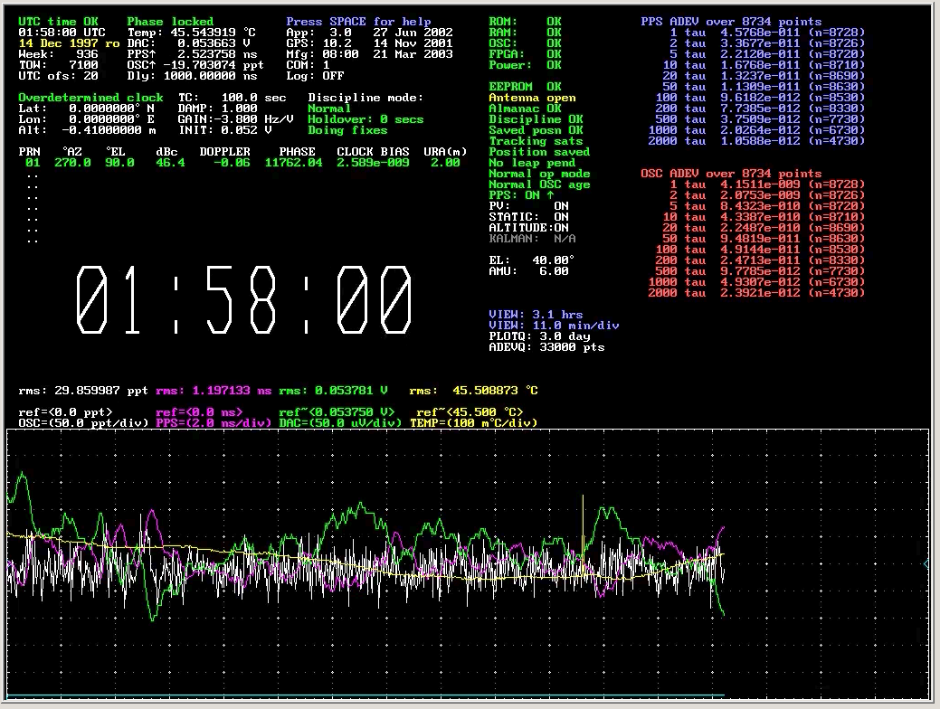Select the small '01:58:00 UTC' time readout
Image resolution: width=940 pixels, height=709 pixels.
[62, 33]
